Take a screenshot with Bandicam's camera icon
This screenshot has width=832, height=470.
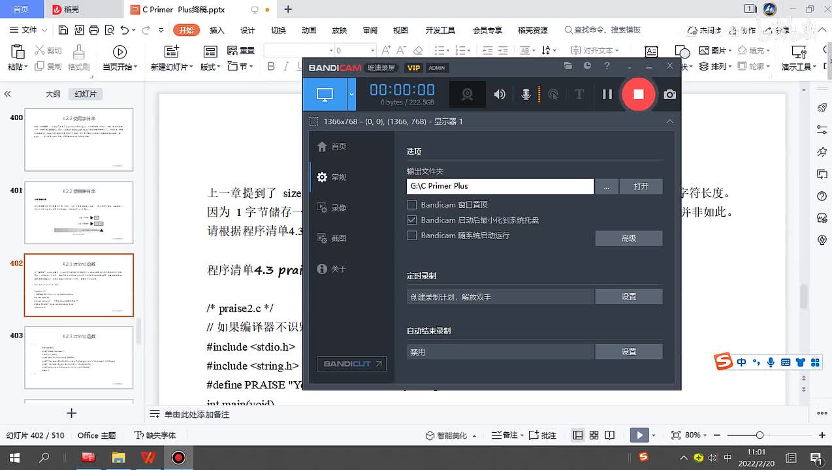[670, 95]
